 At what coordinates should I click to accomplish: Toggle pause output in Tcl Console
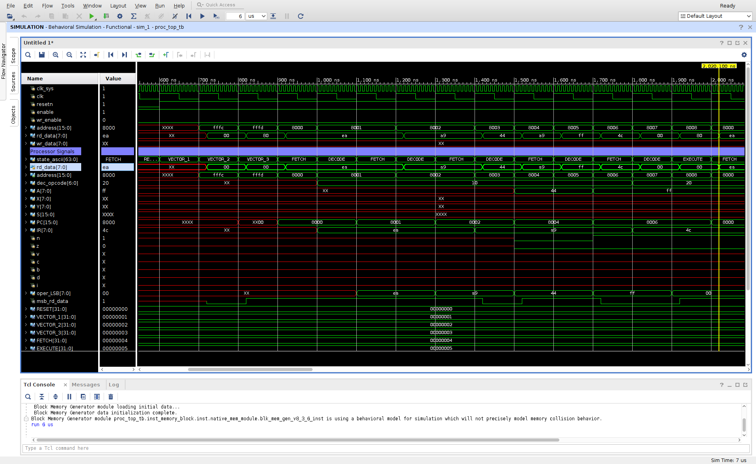pyautogui.click(x=69, y=397)
